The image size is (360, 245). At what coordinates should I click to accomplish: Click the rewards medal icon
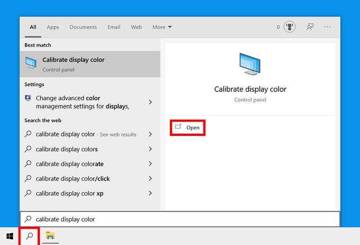[290, 27]
